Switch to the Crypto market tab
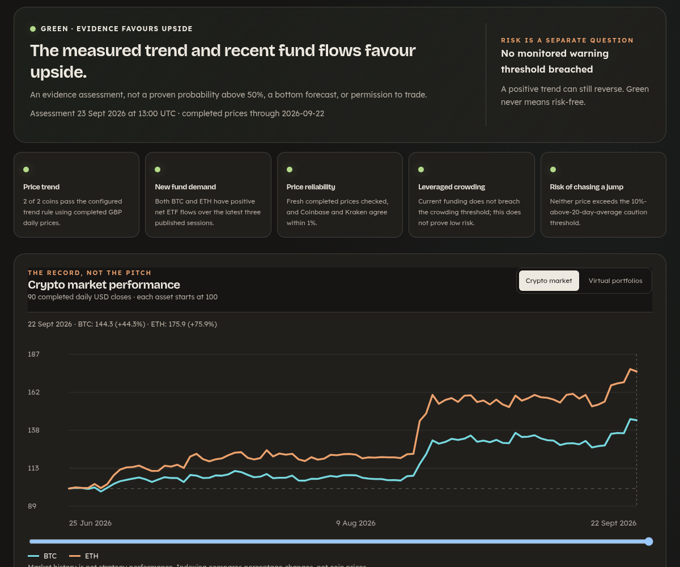Screen dimensions: 680x567 pos(549,281)
